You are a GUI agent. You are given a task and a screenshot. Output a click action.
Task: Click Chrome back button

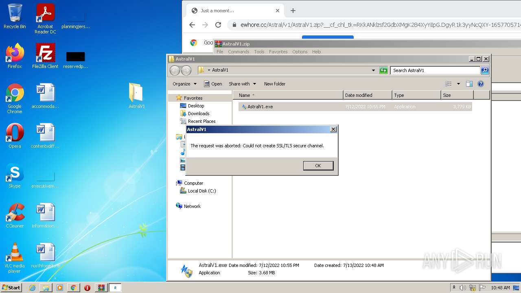pos(192,25)
